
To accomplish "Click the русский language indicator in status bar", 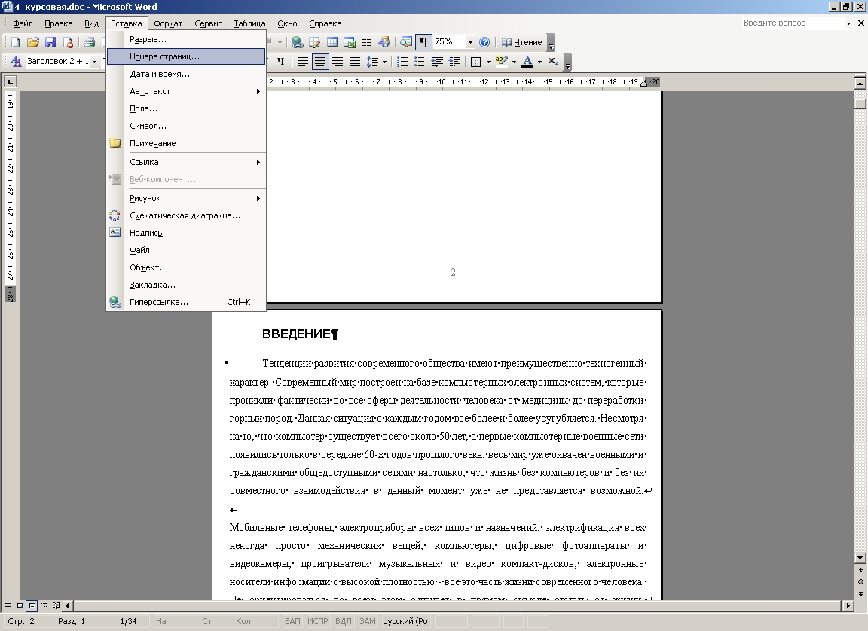I will coord(405,621).
